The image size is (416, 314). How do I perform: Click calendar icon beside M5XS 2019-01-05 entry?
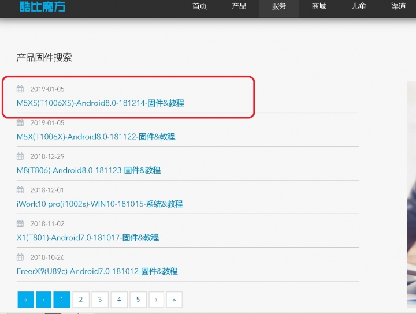pos(20,89)
